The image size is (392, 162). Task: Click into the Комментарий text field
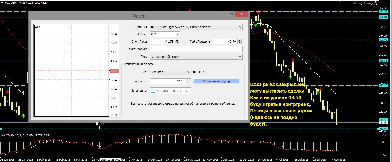196,49
